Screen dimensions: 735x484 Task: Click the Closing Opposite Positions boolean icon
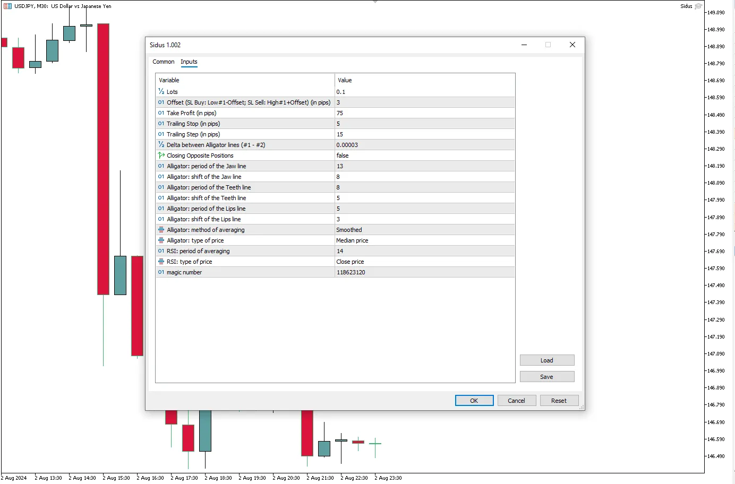click(x=161, y=155)
